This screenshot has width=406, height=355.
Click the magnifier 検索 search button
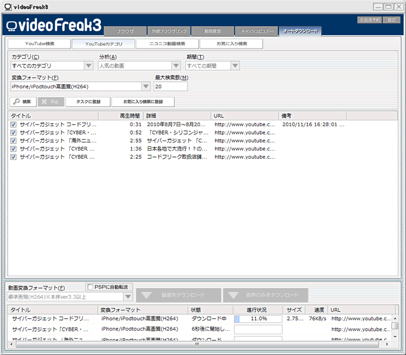pyautogui.click(x=24, y=102)
